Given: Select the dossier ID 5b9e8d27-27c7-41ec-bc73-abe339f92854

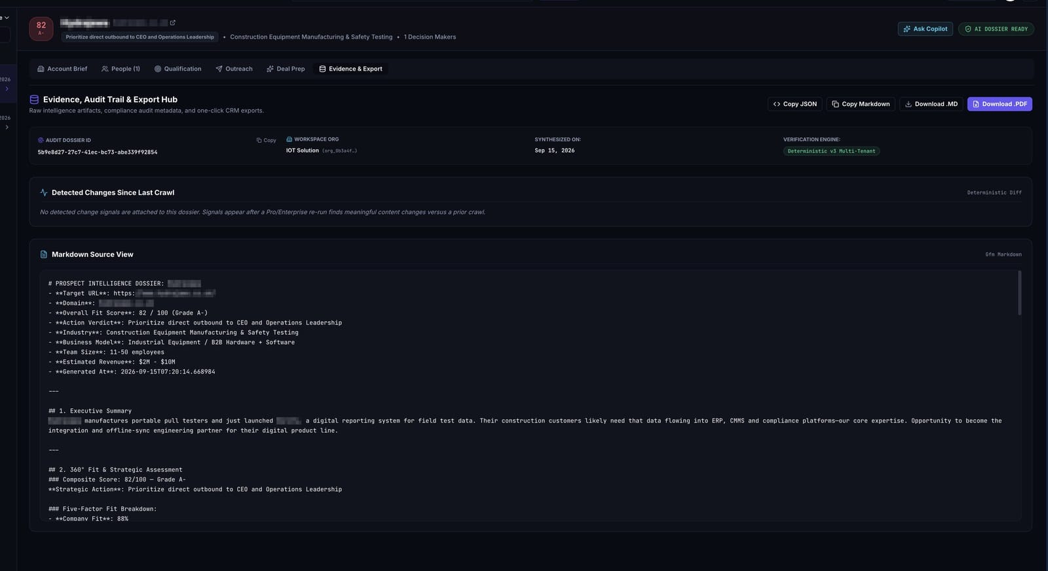Looking at the screenshot, I should pyautogui.click(x=97, y=152).
